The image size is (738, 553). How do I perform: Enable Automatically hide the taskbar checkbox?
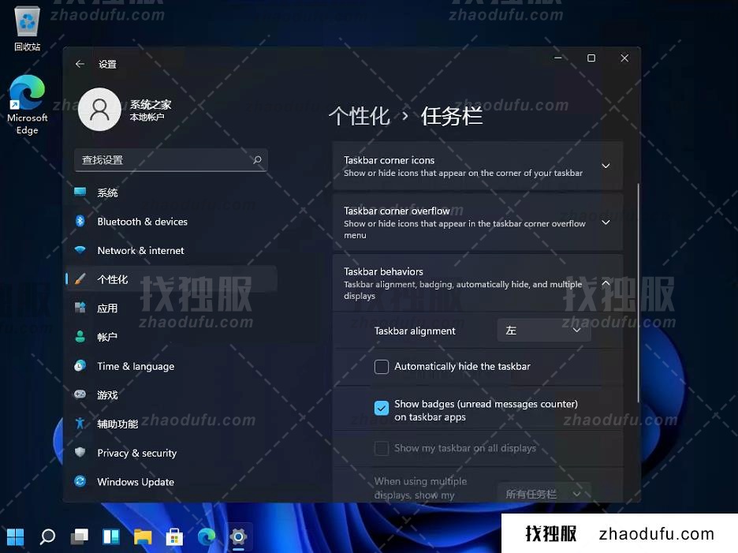382,367
